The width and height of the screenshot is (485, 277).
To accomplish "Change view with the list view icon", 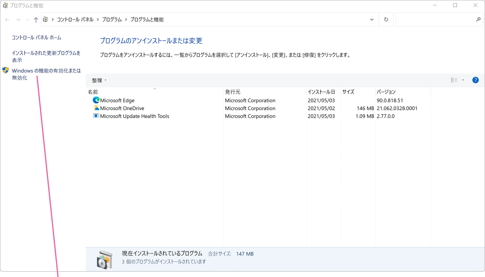I will click(454, 80).
